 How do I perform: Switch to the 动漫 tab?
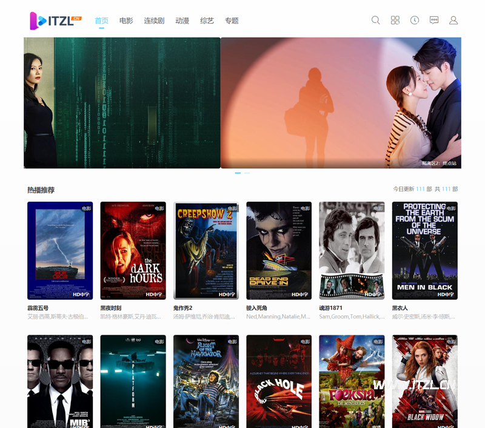182,21
